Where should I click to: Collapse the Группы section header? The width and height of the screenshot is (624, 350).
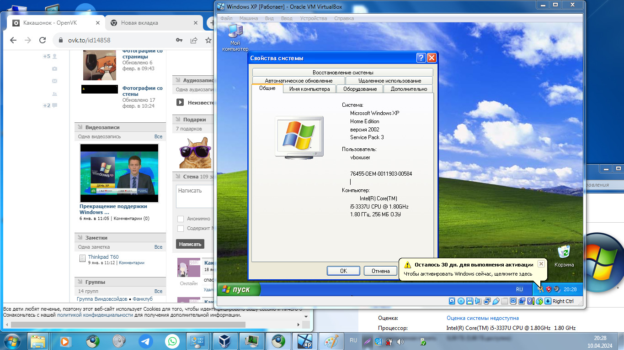pos(95,282)
